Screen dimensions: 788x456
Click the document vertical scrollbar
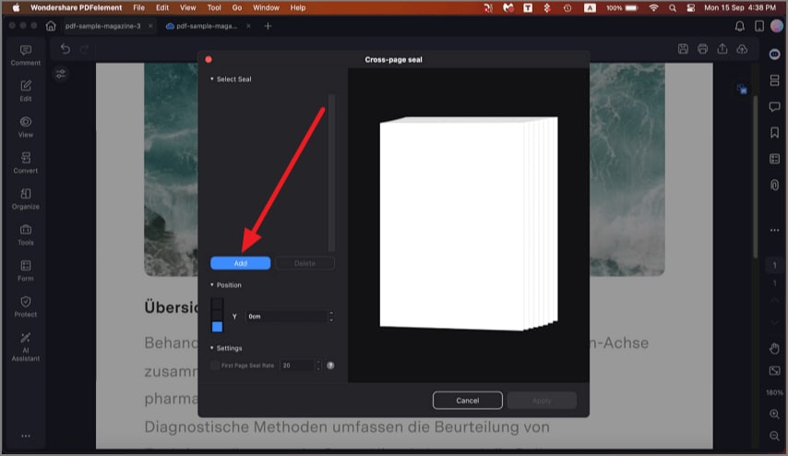coord(756,176)
